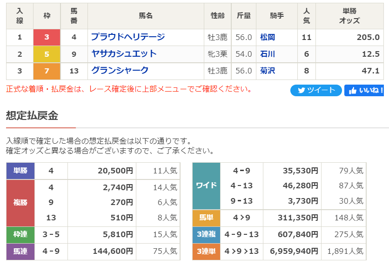Viewport: 389px width, 265px height.
Task: Click the 単勝 payout label
Action: coord(20,171)
